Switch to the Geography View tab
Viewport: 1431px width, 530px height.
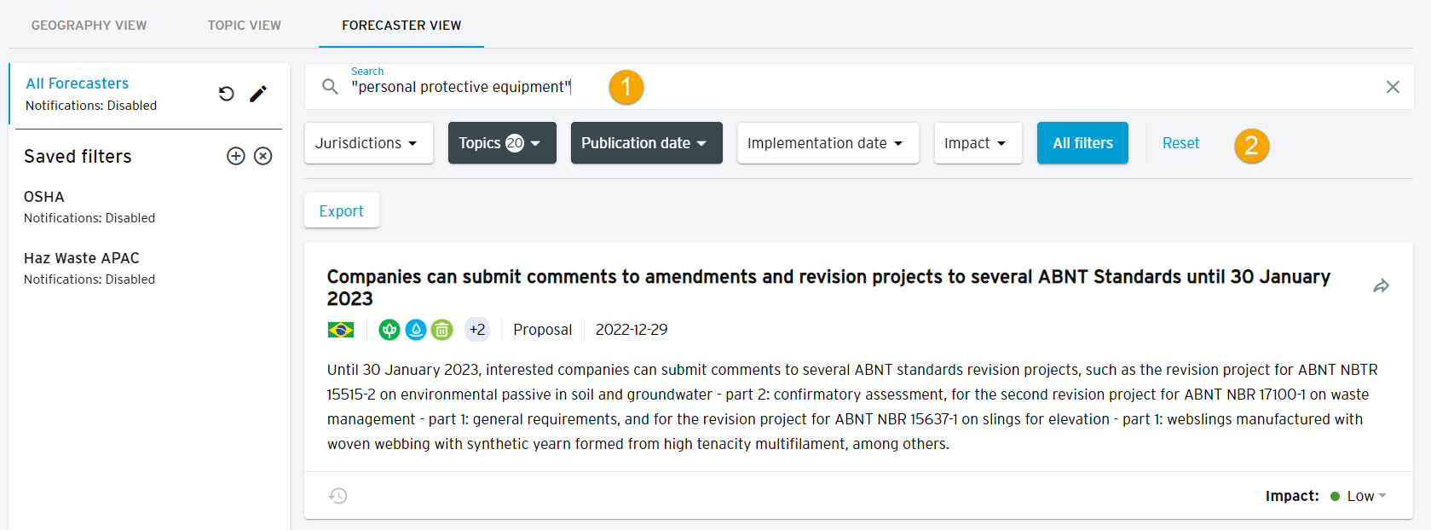(89, 26)
